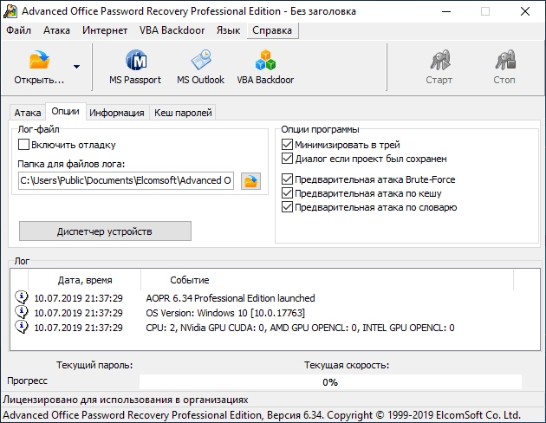
Task: Open the VBA Backdoor menu
Action: [172, 30]
